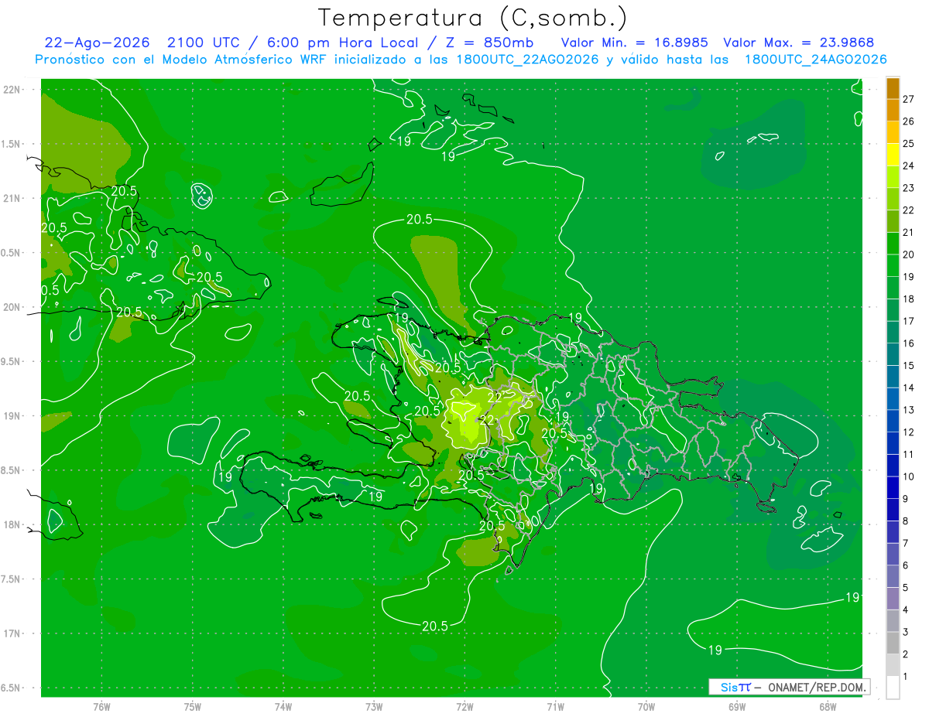Click the "72W" longitude axis label
Screen dimensions: 929x717
[464, 706]
